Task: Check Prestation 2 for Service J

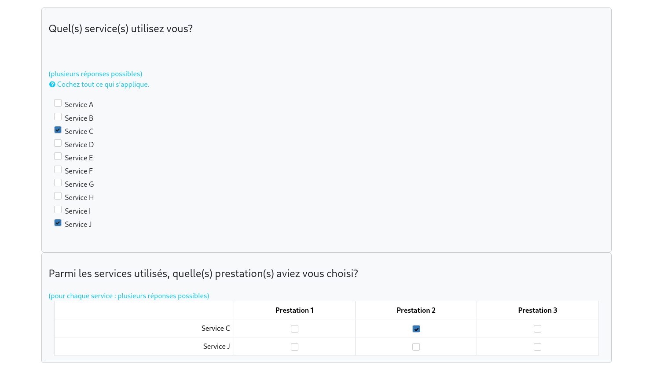Action: pos(416,347)
